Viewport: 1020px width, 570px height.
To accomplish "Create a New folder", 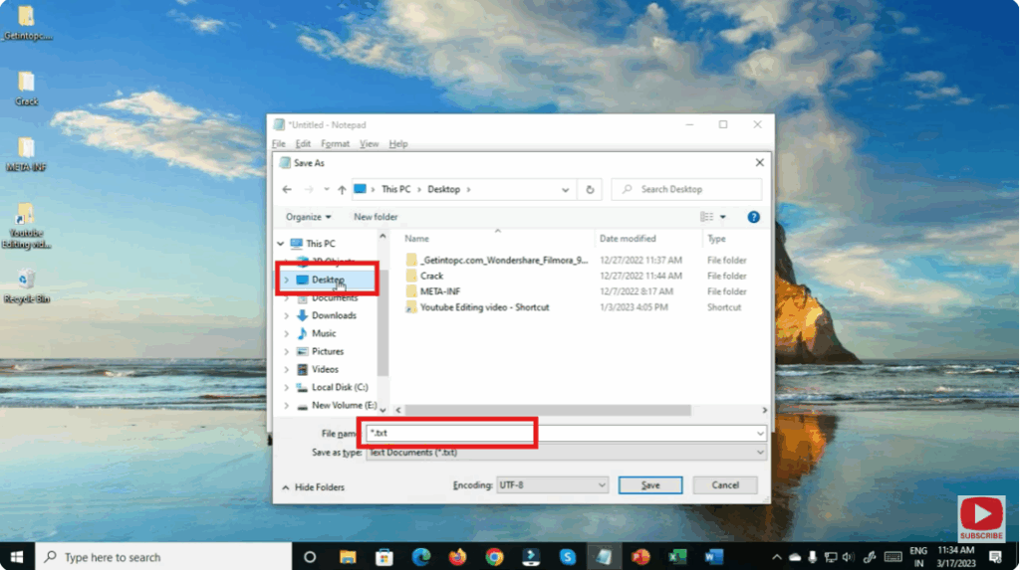I will pyautogui.click(x=376, y=217).
